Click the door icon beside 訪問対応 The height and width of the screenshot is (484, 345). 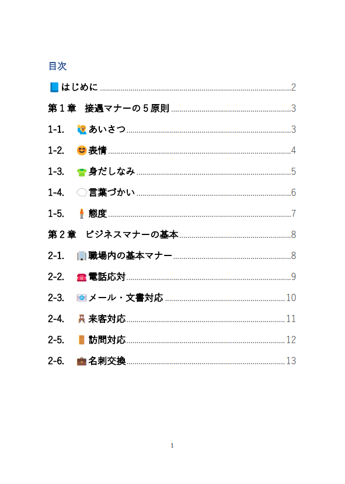tap(82, 340)
